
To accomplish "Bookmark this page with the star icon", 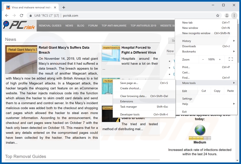I will (x=218, y=16).
